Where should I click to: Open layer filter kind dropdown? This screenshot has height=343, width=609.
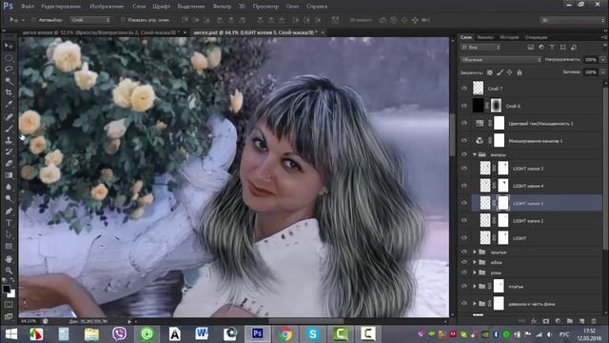(481, 47)
